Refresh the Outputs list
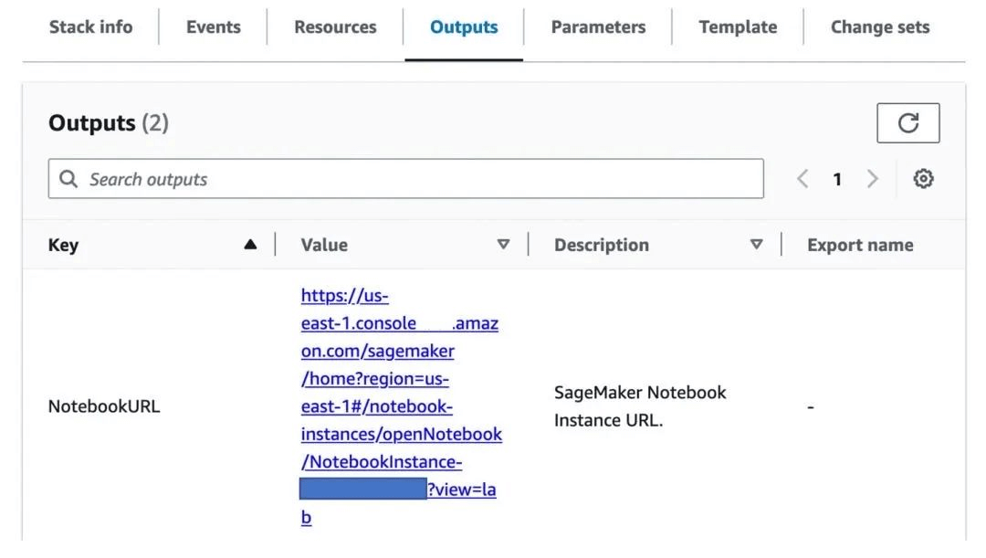Viewport: 986px width, 558px height. pos(907,123)
